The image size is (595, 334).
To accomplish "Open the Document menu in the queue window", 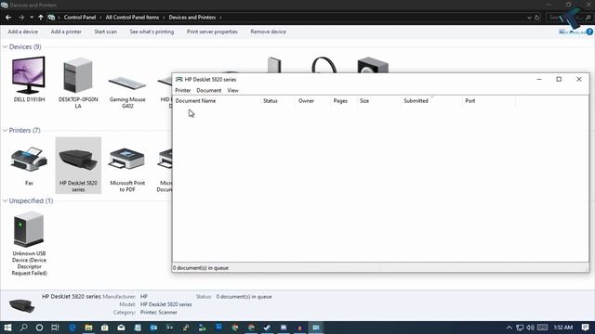I will click(x=208, y=91).
